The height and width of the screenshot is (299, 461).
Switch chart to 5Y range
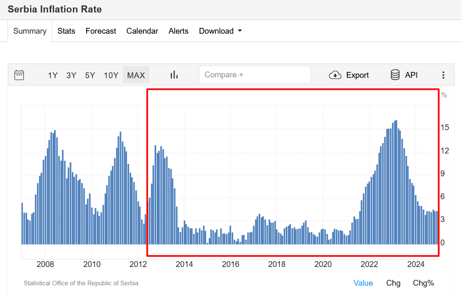coord(90,75)
